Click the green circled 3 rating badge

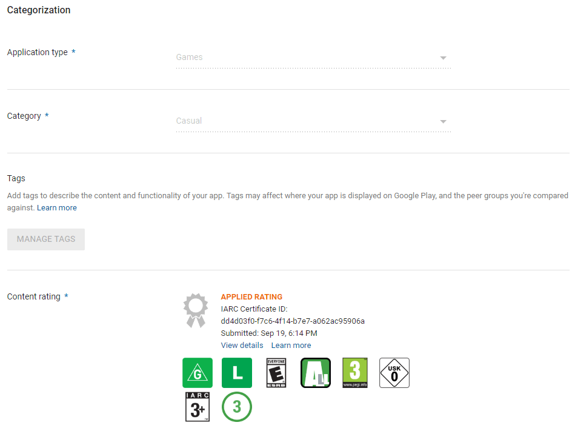237,406
